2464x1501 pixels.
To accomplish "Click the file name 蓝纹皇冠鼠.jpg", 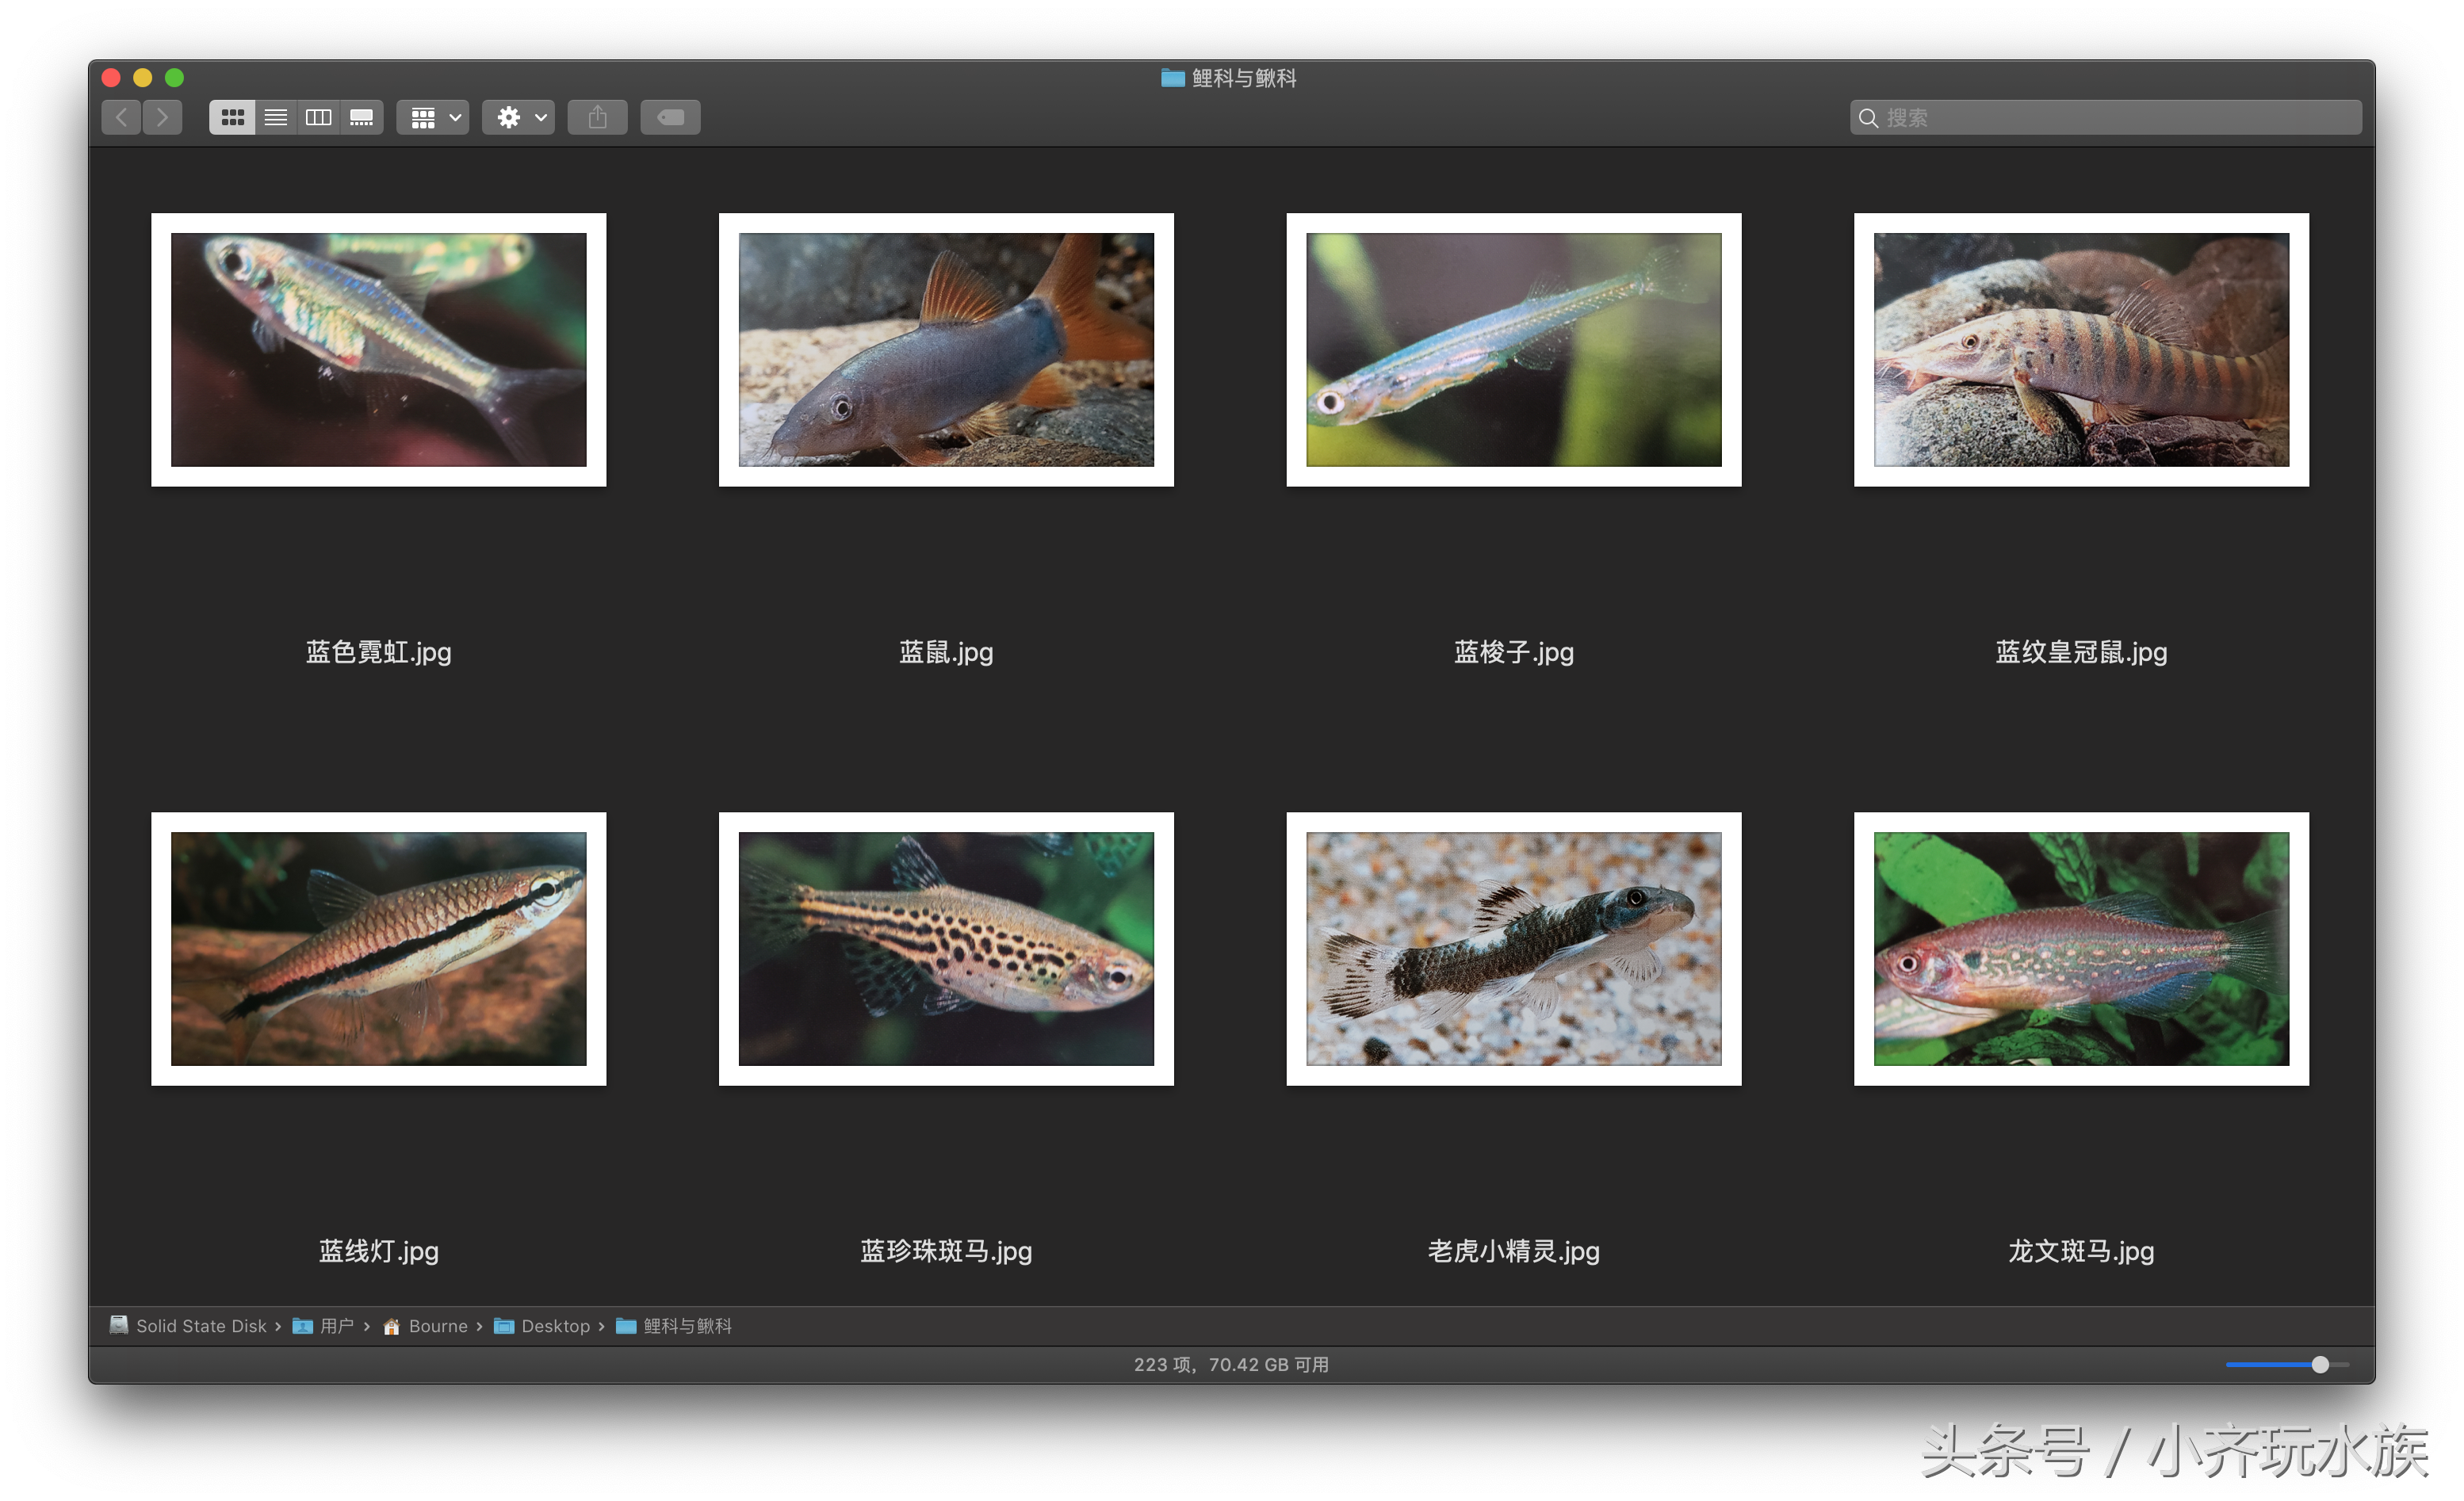I will pyautogui.click(x=2081, y=652).
